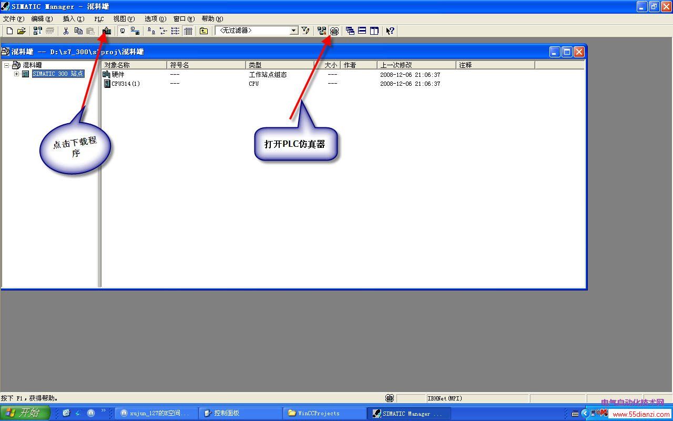Tile windows vertically
673x421 pixels.
click(374, 31)
